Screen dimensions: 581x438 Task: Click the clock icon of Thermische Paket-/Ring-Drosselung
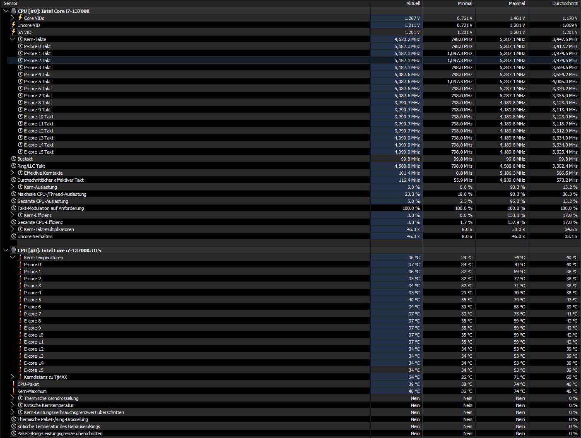[x=14, y=419]
